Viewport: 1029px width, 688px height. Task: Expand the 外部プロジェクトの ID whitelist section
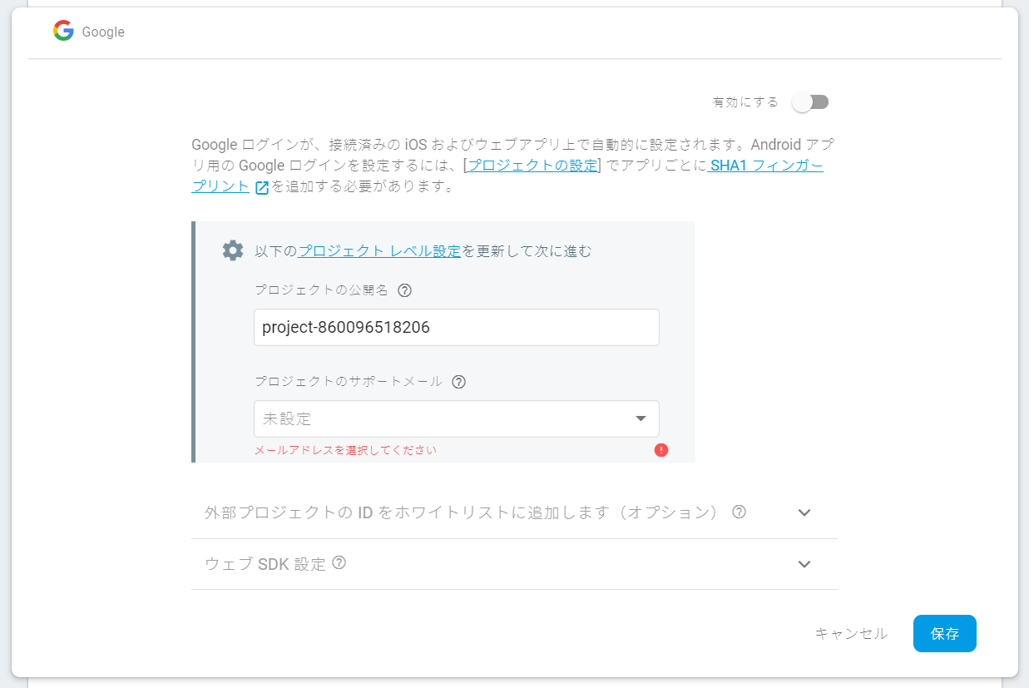804,512
